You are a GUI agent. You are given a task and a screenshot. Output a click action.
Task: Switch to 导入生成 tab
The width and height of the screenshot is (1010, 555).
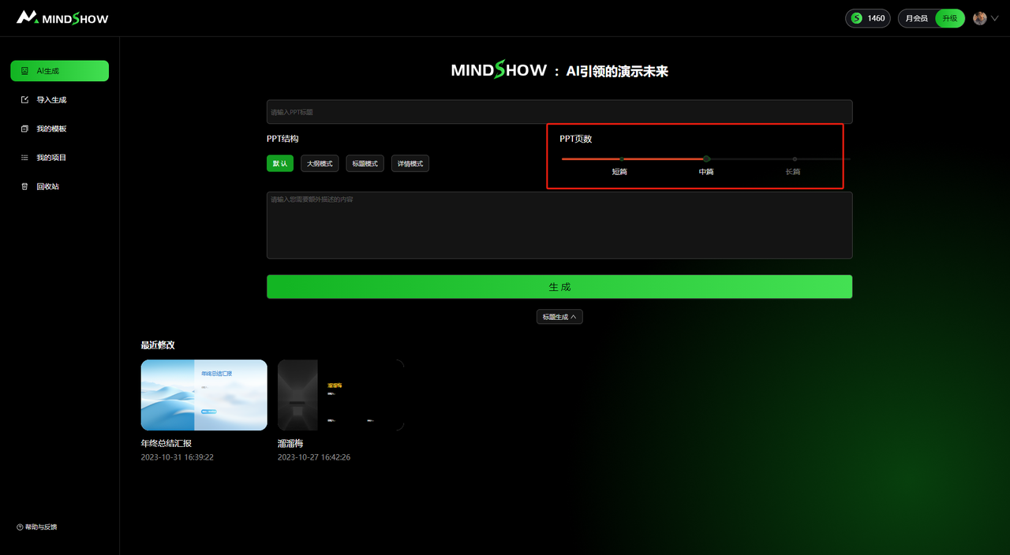[59, 99]
